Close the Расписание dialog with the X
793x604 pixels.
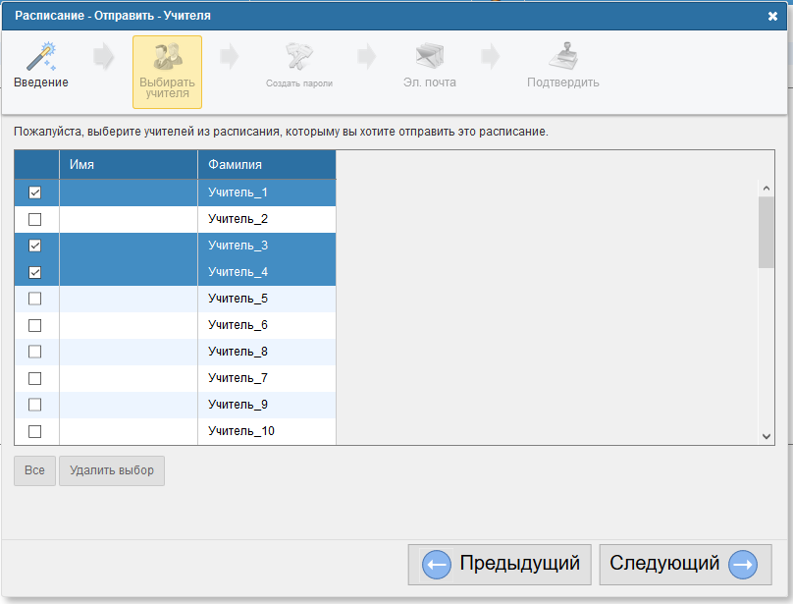point(772,16)
